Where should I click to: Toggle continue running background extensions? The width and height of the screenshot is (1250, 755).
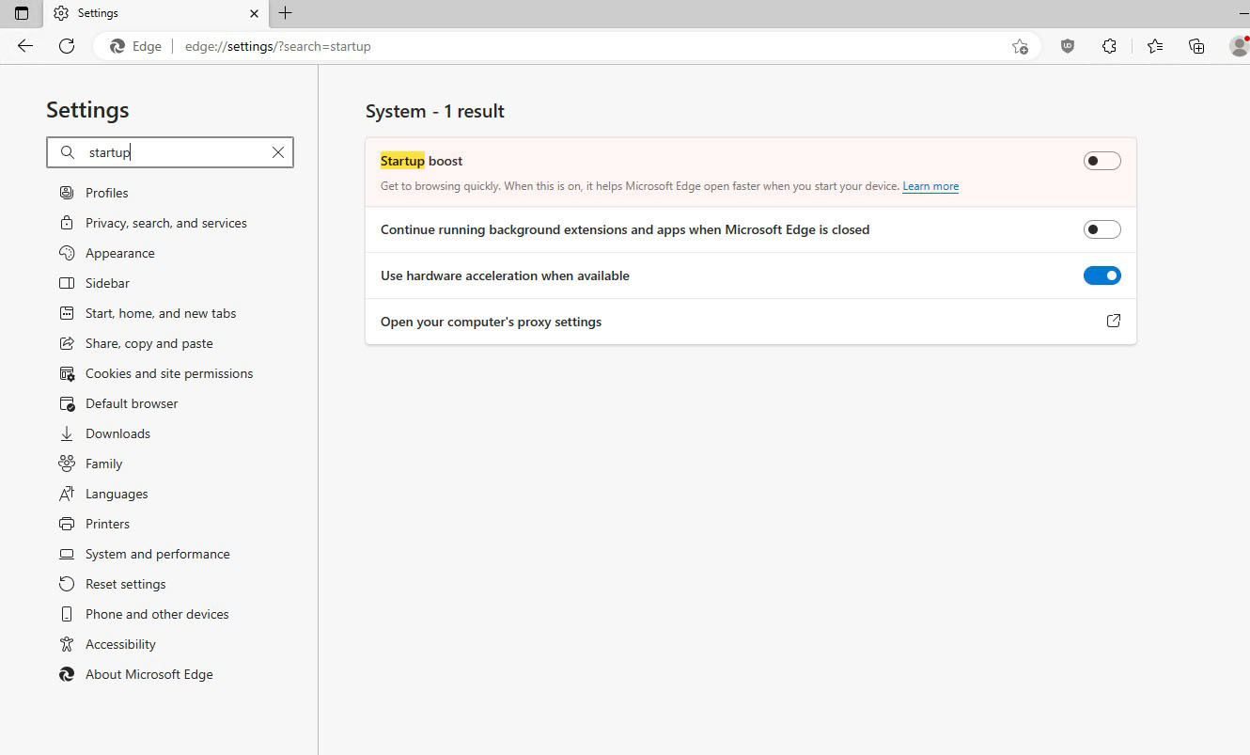tap(1102, 229)
